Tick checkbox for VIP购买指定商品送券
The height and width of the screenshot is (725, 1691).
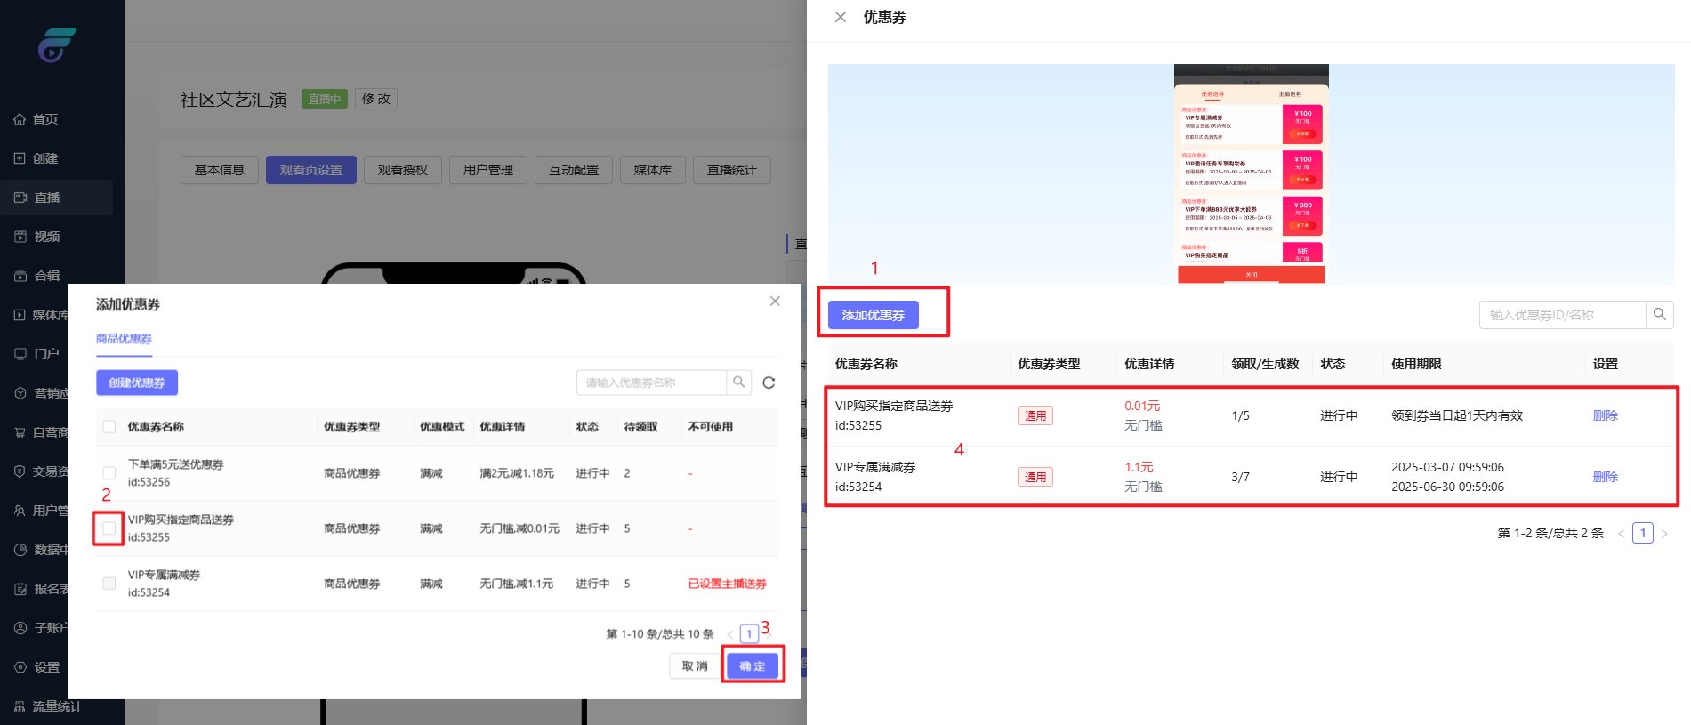coord(109,528)
